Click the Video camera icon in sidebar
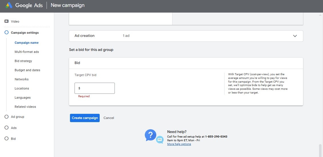 pos(7,21)
